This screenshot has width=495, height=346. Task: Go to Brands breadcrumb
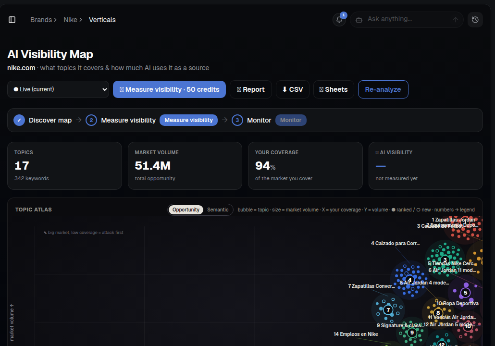(41, 20)
